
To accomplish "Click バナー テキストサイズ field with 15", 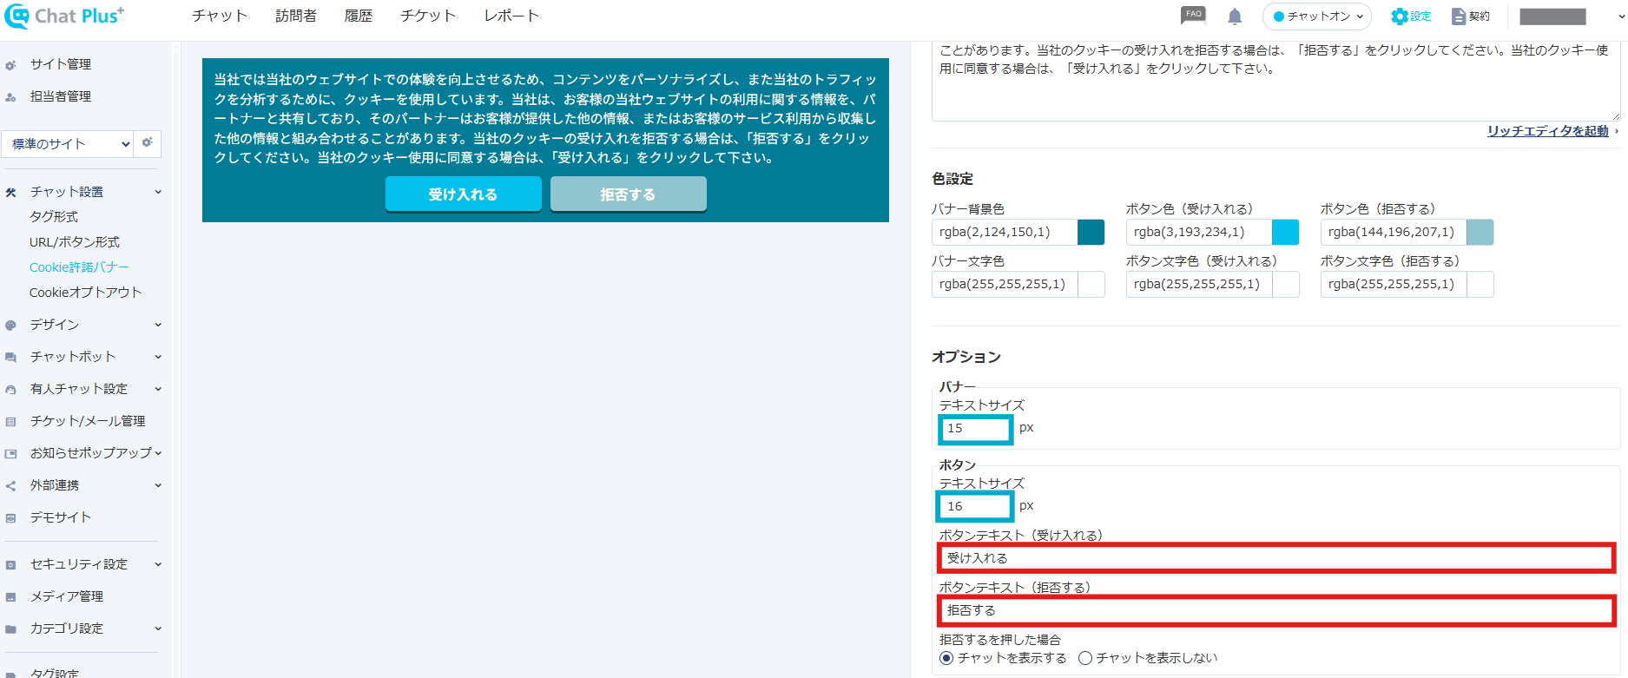I will (x=976, y=429).
